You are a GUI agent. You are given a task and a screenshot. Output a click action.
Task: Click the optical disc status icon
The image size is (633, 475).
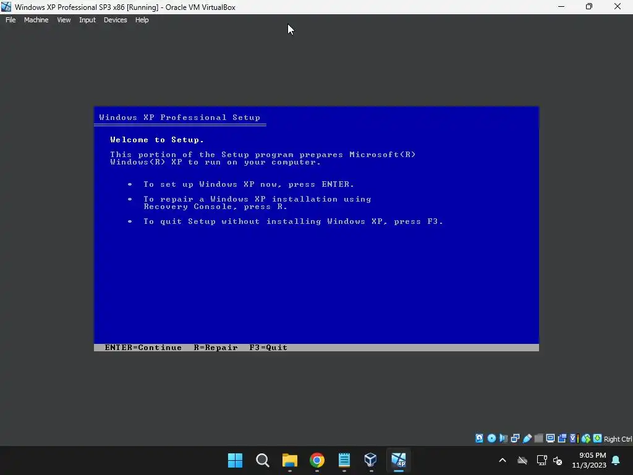tap(491, 439)
